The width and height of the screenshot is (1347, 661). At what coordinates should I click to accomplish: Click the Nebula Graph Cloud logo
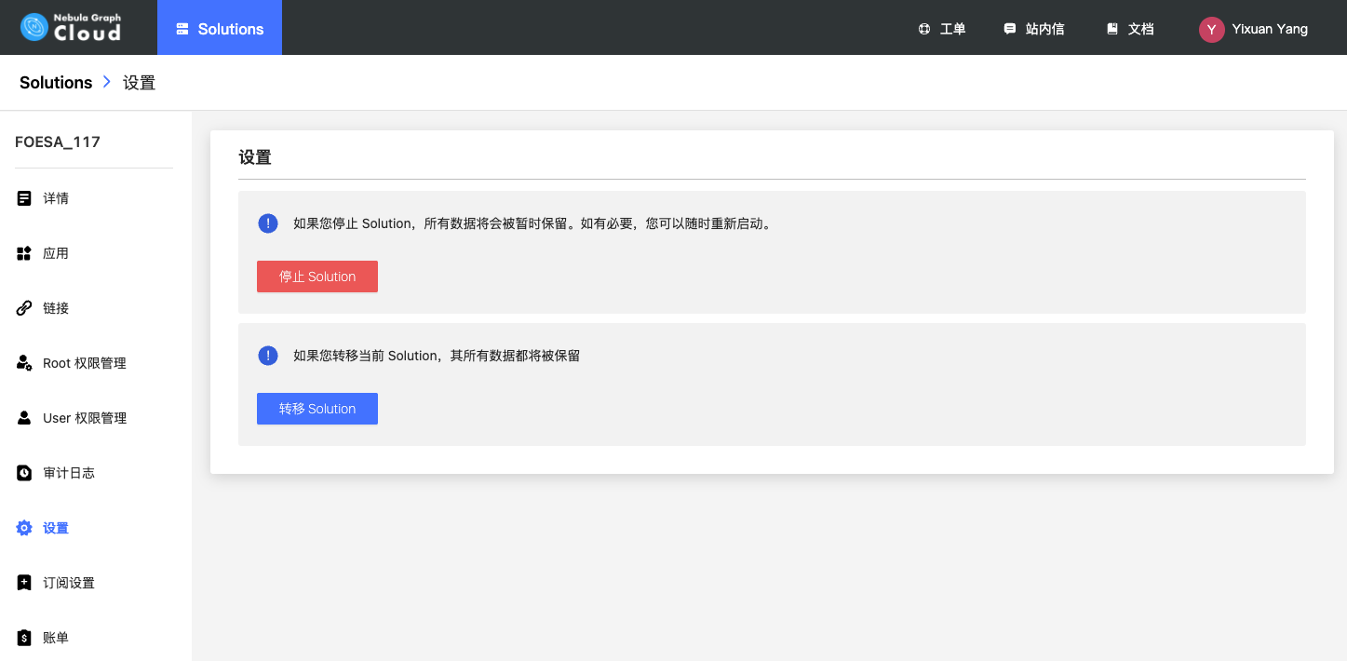pyautogui.click(x=71, y=28)
